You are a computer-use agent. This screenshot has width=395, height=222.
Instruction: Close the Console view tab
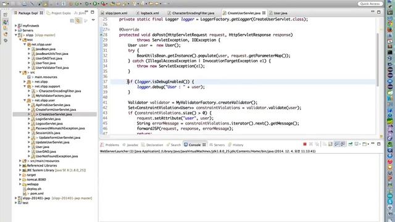pos(204,145)
